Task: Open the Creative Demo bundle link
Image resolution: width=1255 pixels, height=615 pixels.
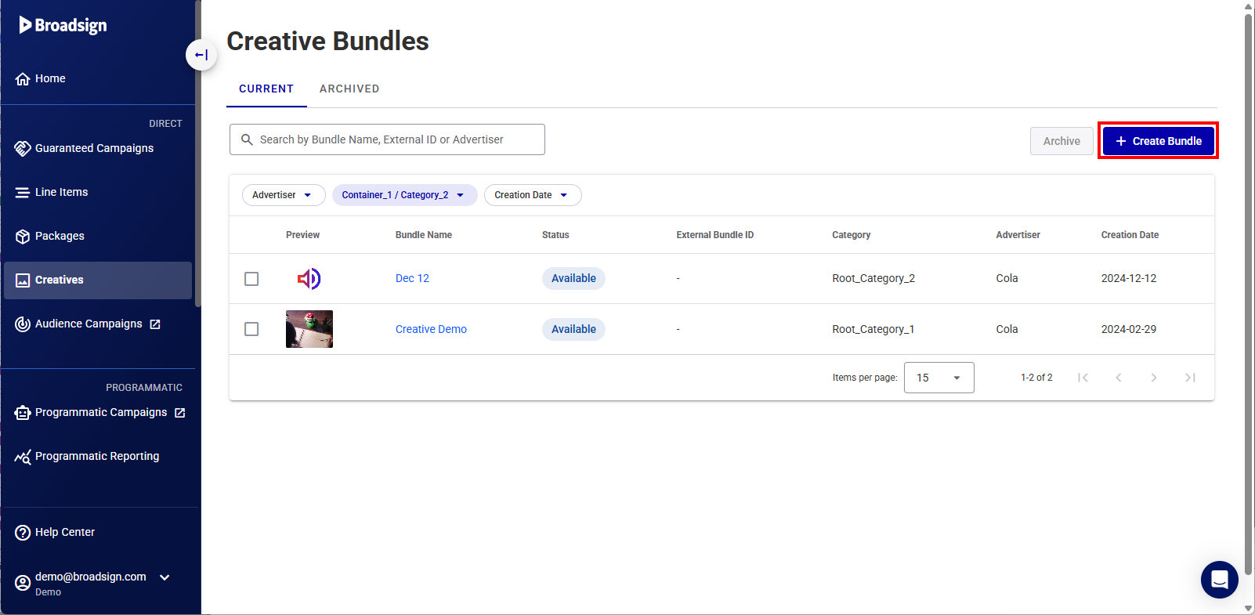Action: click(431, 329)
